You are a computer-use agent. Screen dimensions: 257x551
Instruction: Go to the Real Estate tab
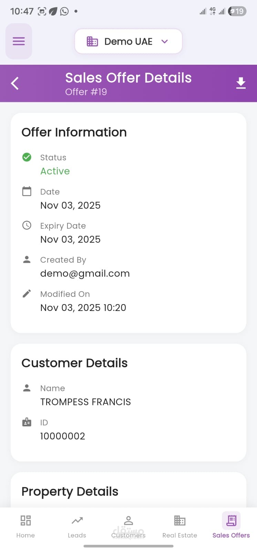point(179,526)
